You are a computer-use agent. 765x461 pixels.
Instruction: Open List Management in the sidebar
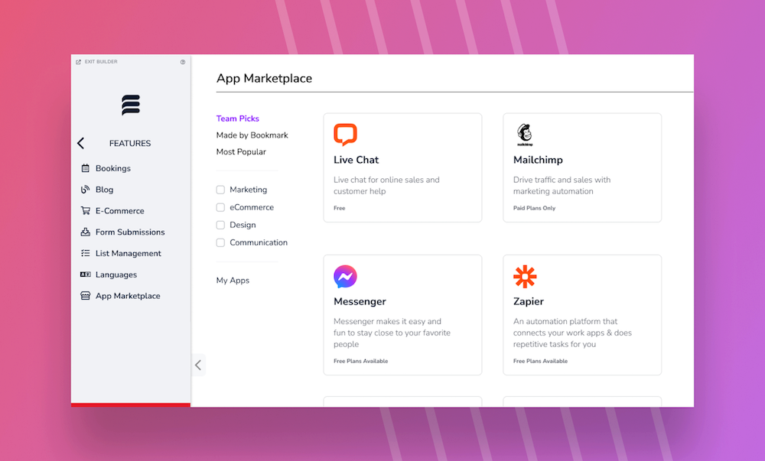click(129, 253)
